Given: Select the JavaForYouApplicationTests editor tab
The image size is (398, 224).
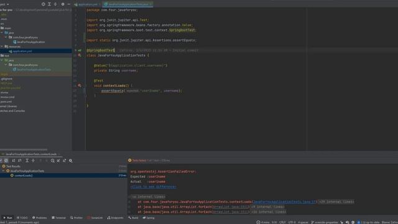Looking at the screenshot, I should tap(127, 4).
